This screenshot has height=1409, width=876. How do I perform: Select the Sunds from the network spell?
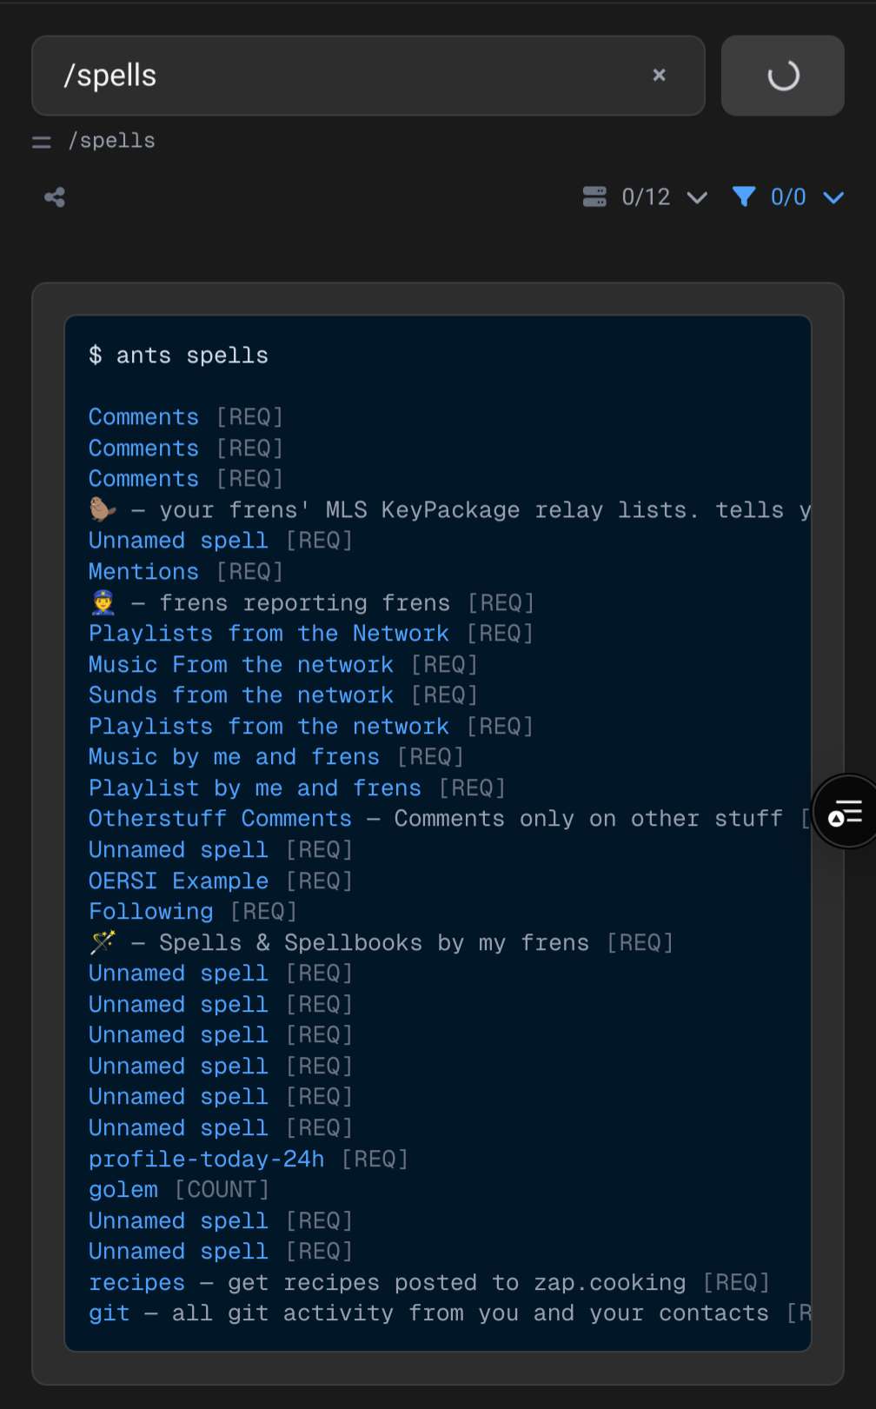241,695
